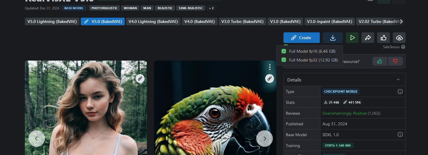Click the download arrow icon button

pos(333,38)
